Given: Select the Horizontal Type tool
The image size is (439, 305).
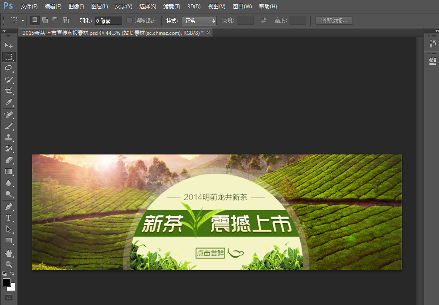Looking at the screenshot, I should (9, 218).
